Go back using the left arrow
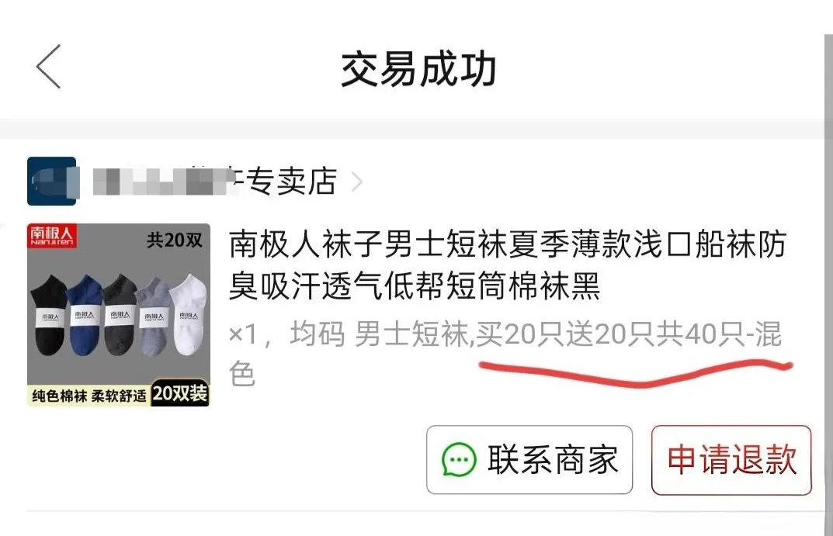Image resolution: width=833 pixels, height=536 pixels. [x=49, y=67]
